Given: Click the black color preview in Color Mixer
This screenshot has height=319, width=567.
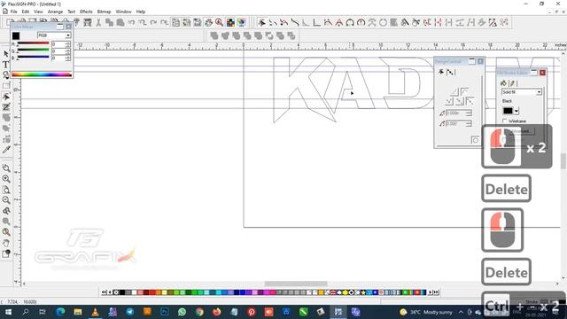Looking at the screenshot, I should [16, 35].
